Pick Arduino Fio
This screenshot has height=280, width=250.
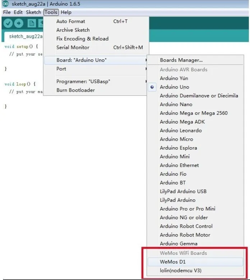[195, 174]
